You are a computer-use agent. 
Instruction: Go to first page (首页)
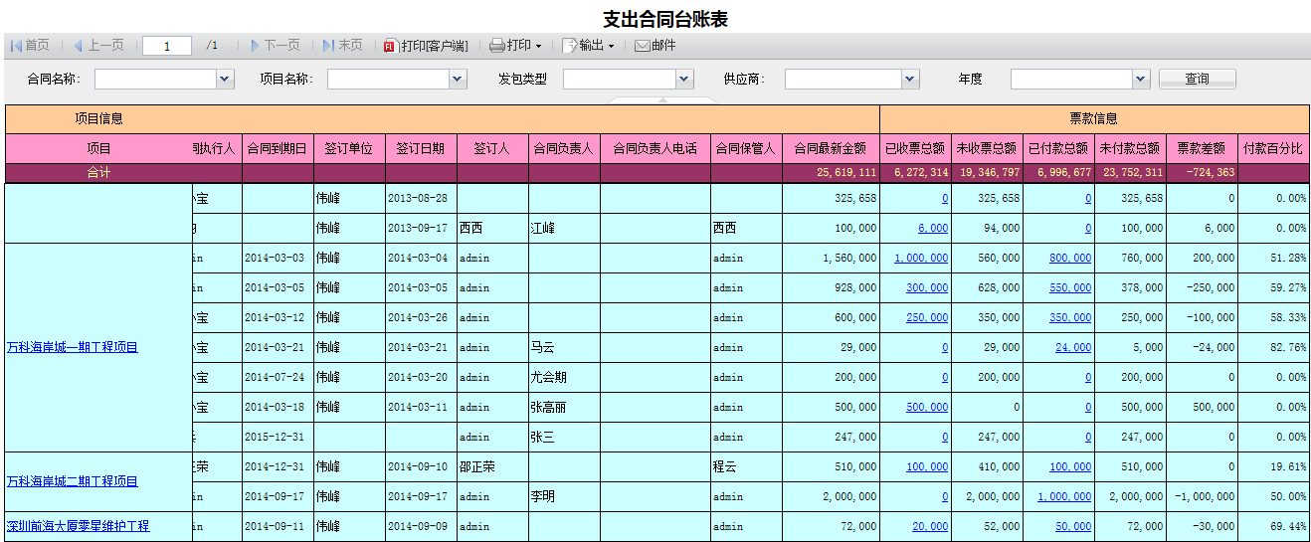(x=30, y=46)
